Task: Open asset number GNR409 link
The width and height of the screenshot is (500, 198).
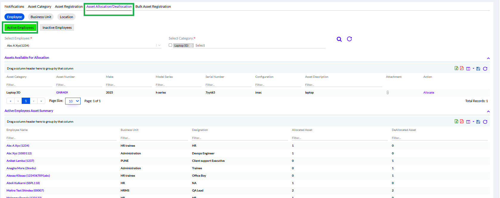Action: pos(62,93)
